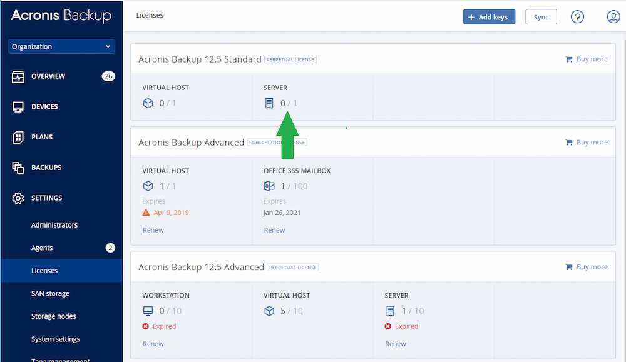Open System settings in sidebar
The width and height of the screenshot is (626, 362).
pos(55,339)
